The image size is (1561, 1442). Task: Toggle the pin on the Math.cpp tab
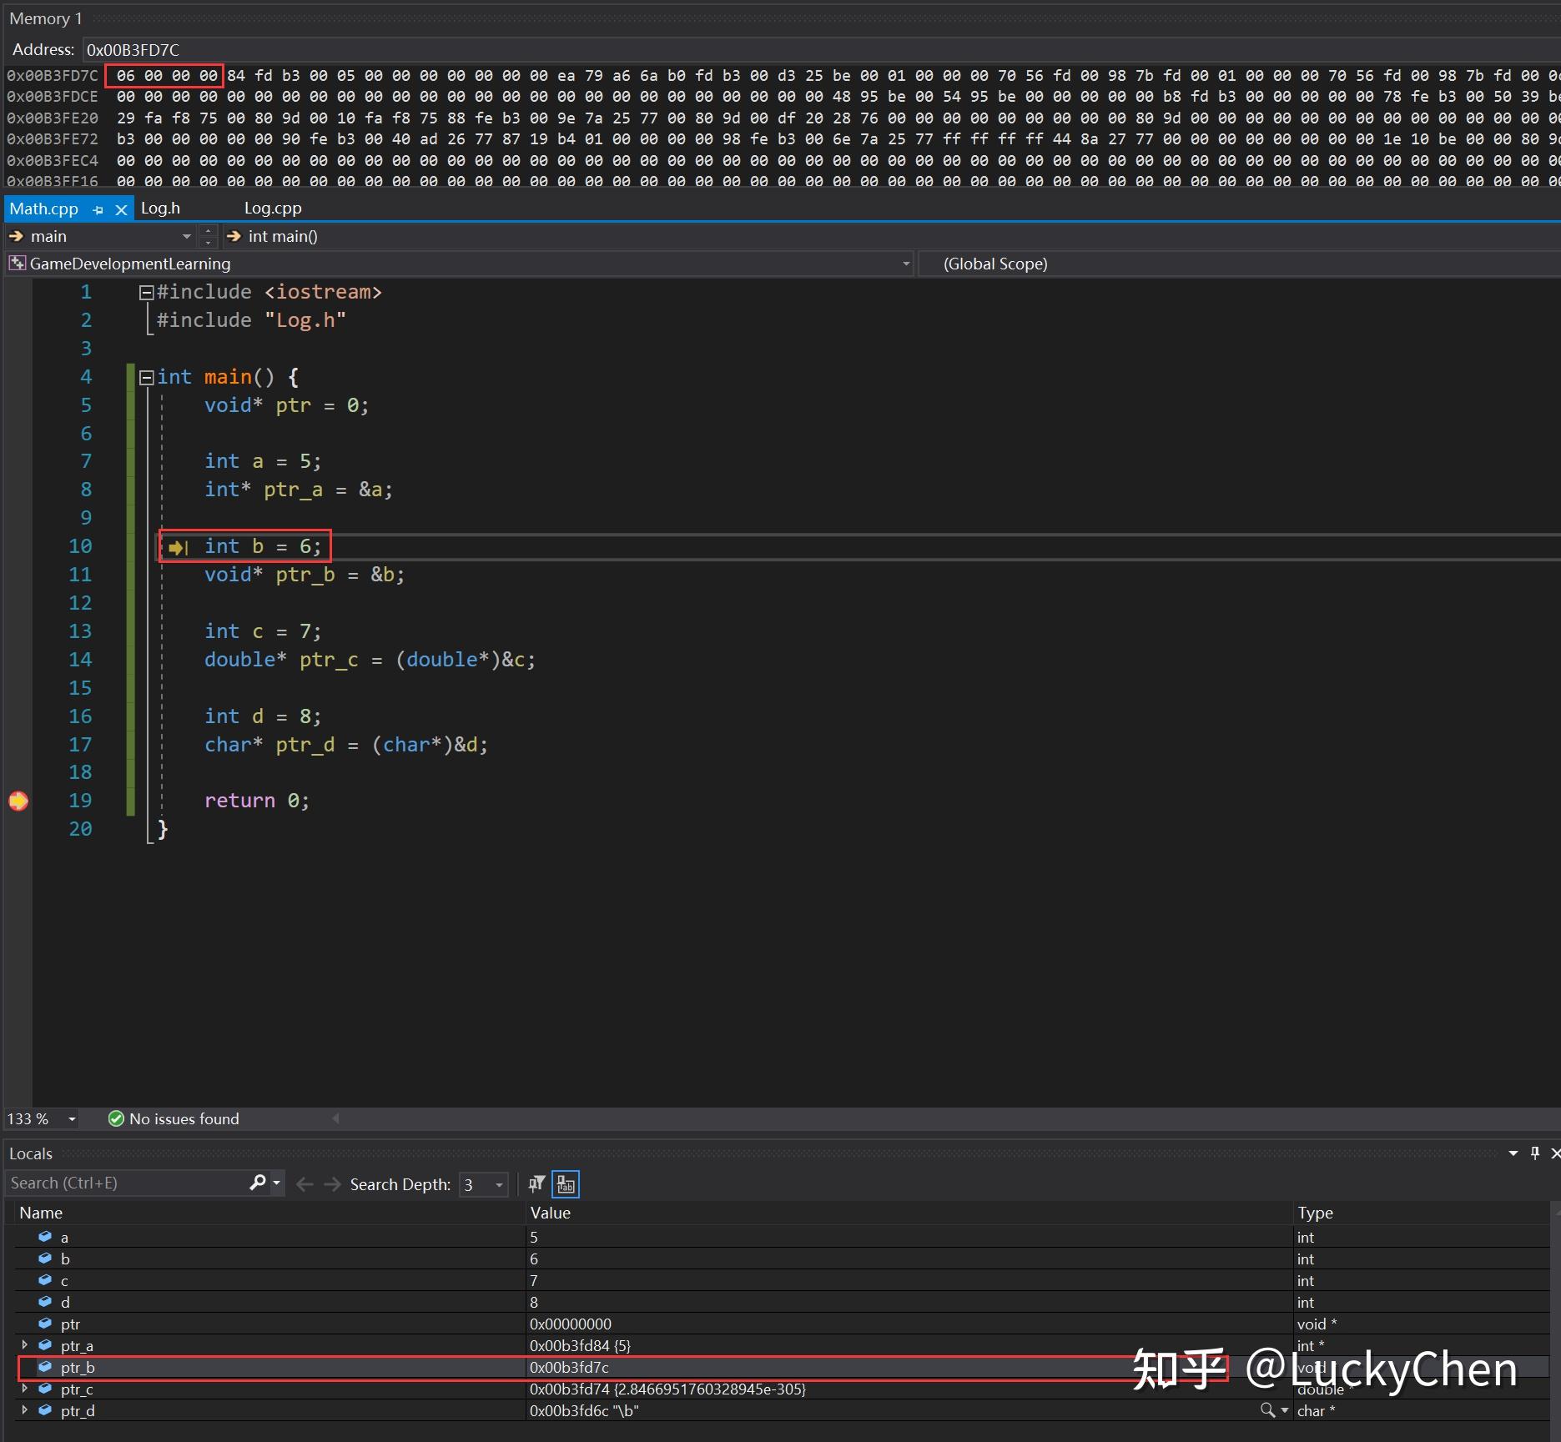pyautogui.click(x=98, y=209)
